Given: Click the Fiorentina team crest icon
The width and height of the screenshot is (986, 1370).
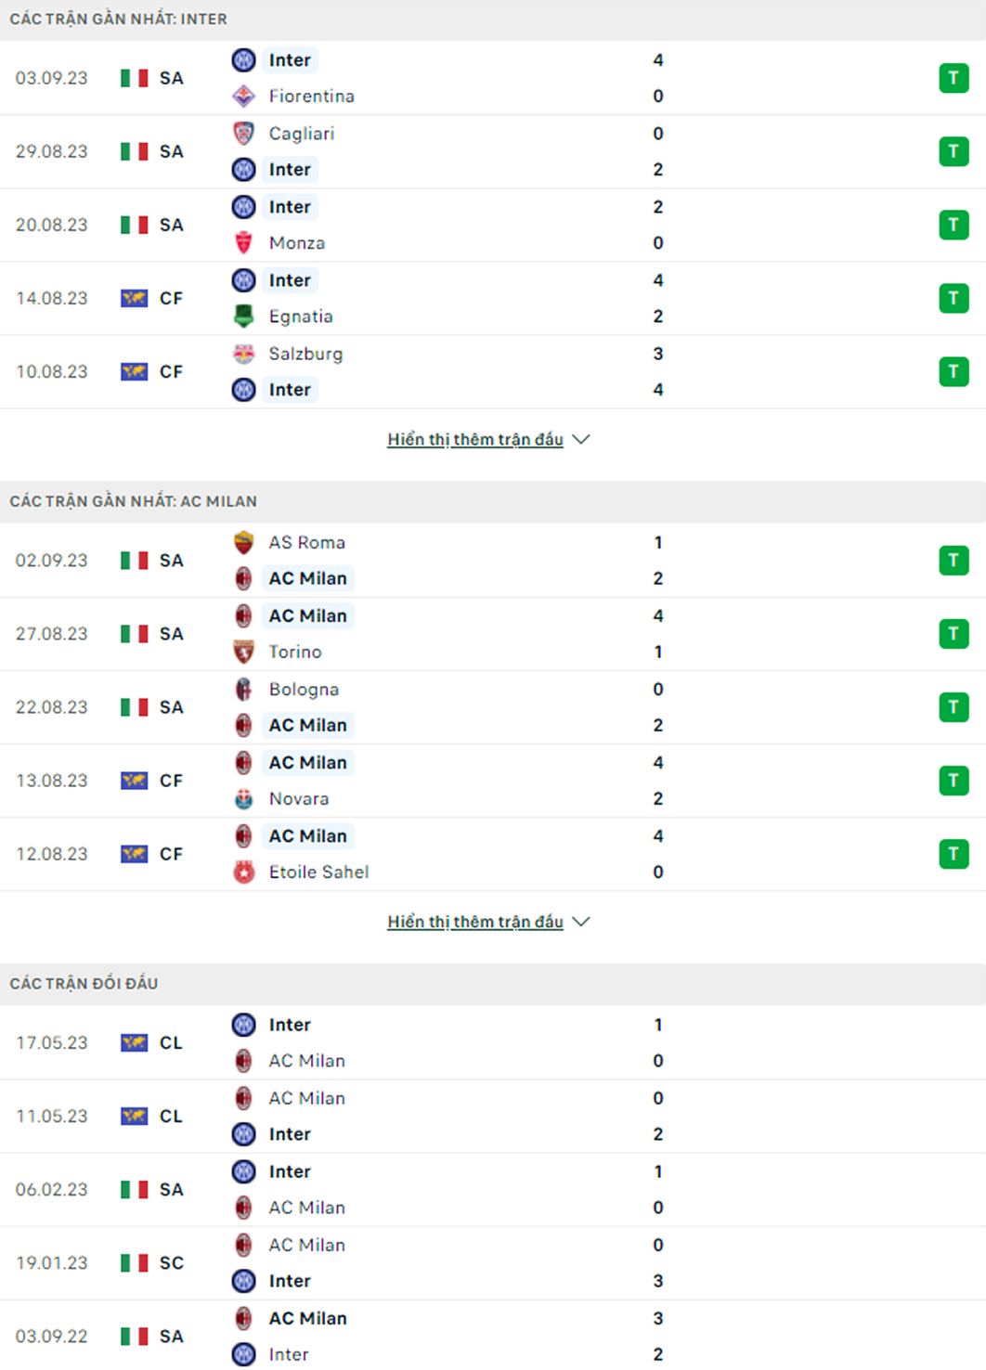Looking at the screenshot, I should (243, 96).
